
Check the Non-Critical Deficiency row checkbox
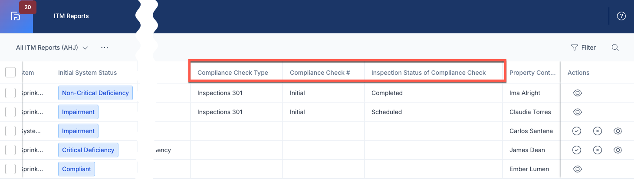10,93
